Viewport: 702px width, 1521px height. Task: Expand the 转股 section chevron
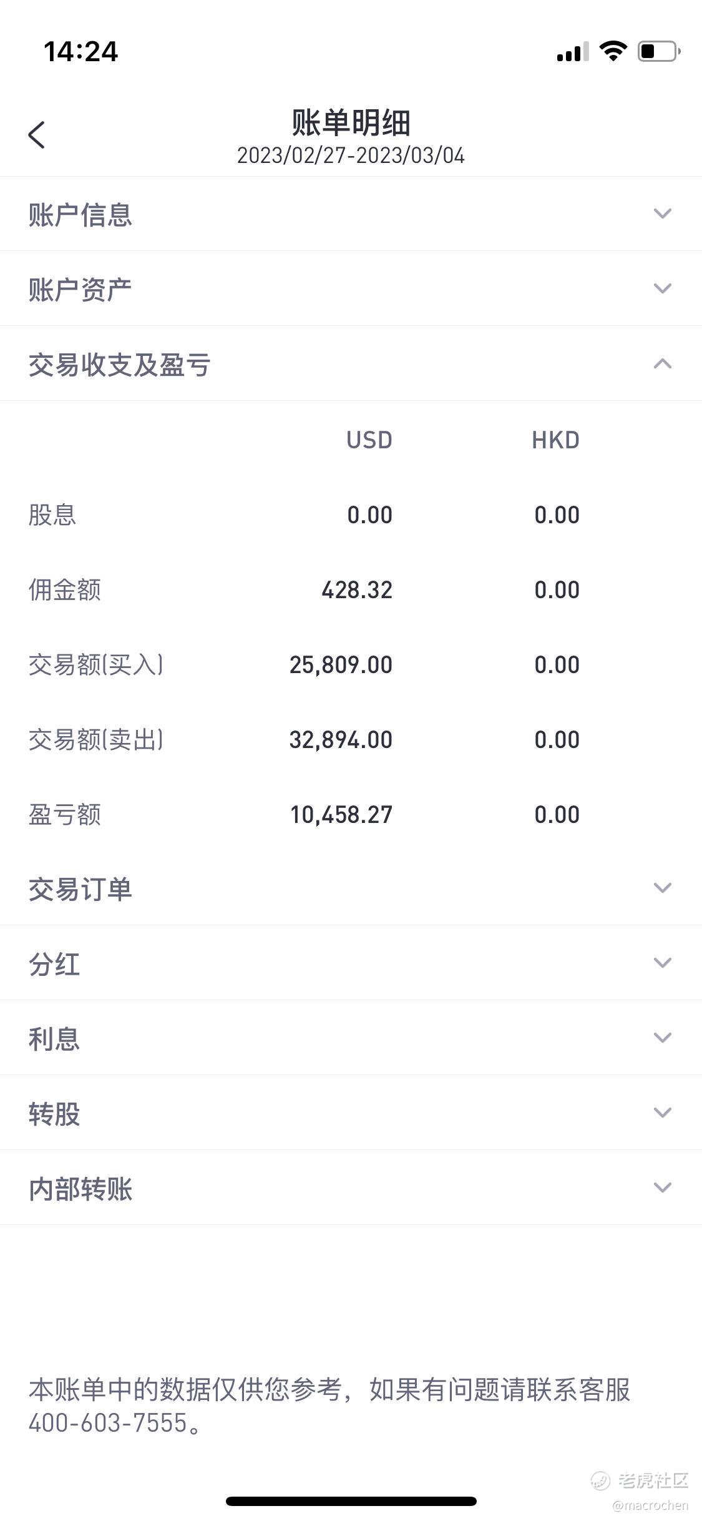tap(662, 1113)
